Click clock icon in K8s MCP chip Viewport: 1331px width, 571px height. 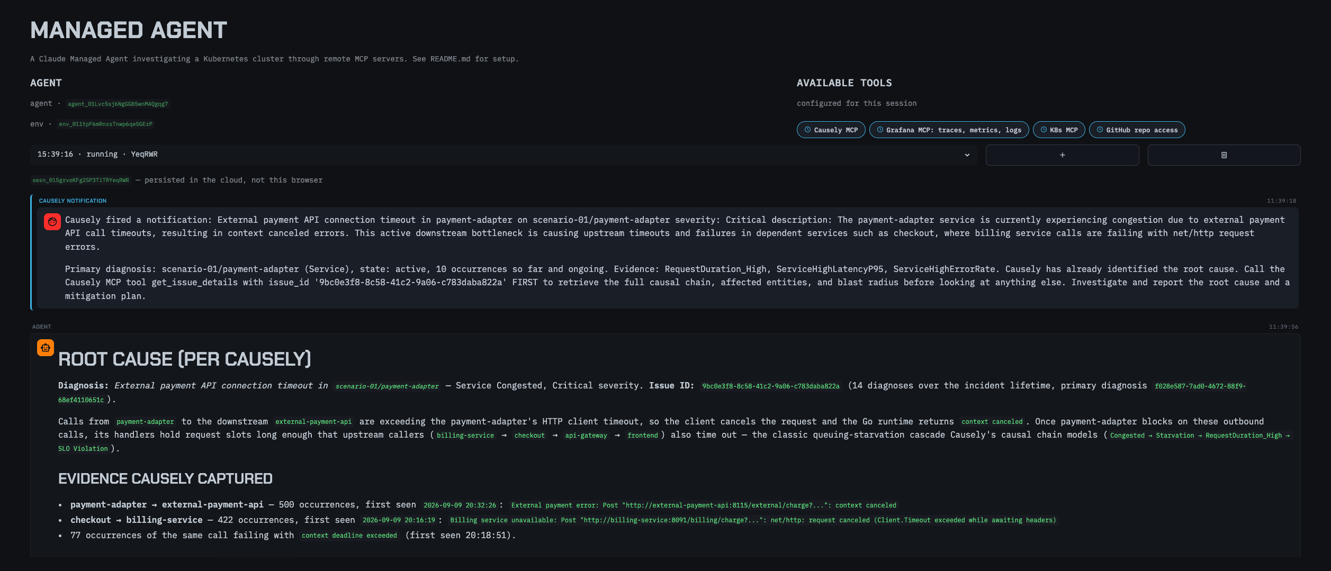point(1044,130)
